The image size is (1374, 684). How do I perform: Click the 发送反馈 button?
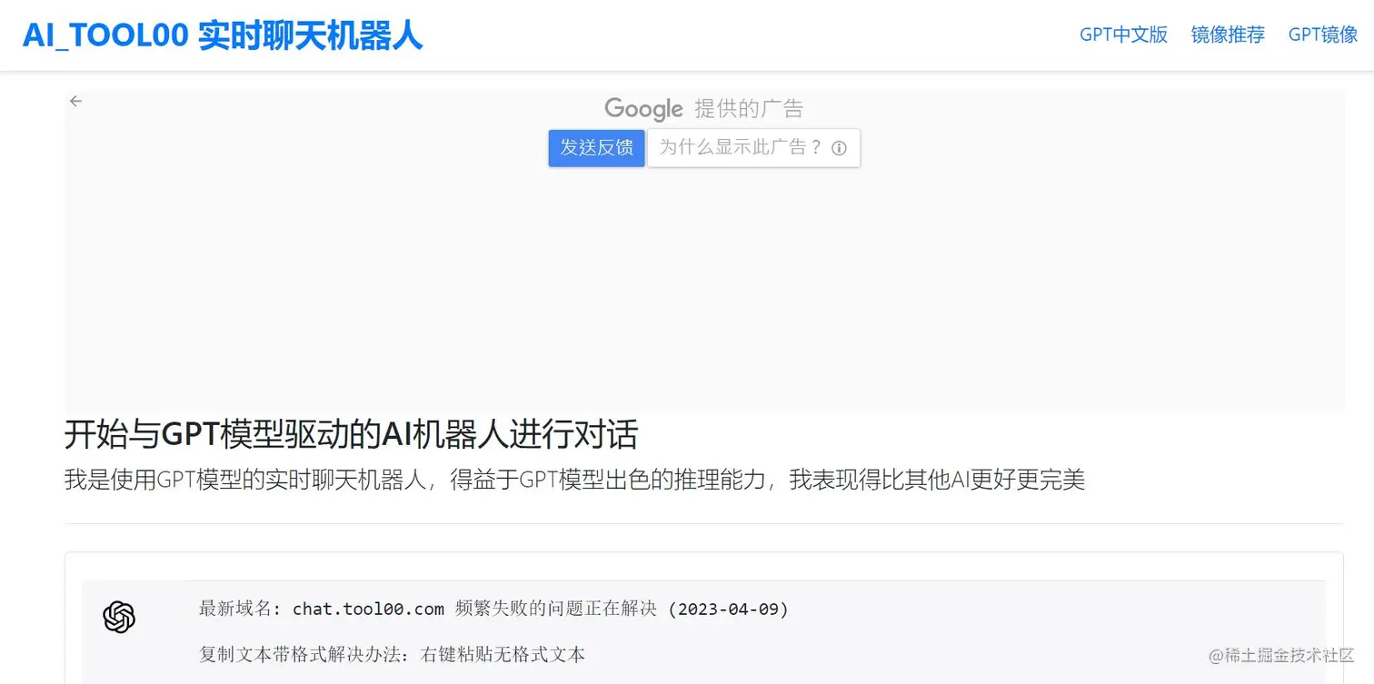[x=596, y=148]
